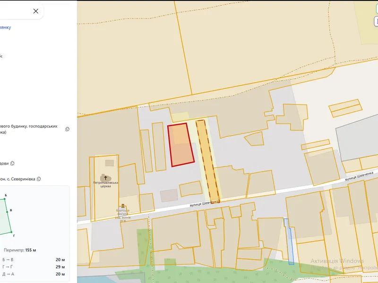
Task: Click the 'Петропавлівська церква' map label
Action: point(105,184)
